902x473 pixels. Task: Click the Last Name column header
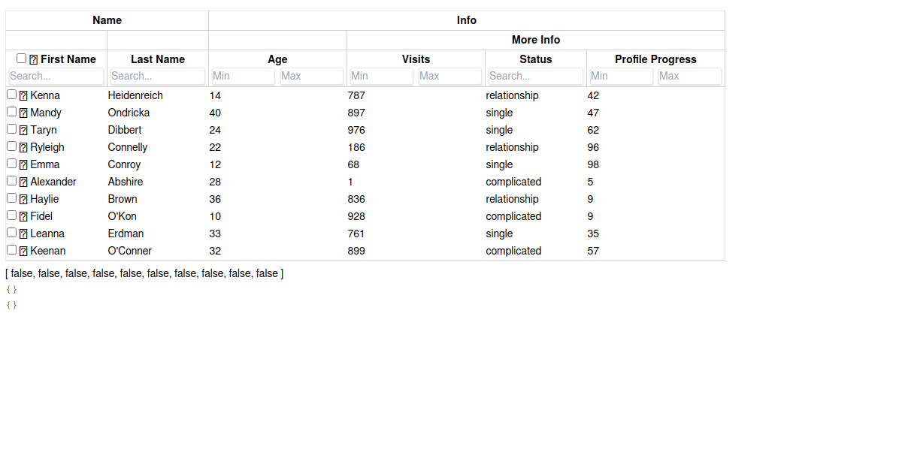[157, 59]
